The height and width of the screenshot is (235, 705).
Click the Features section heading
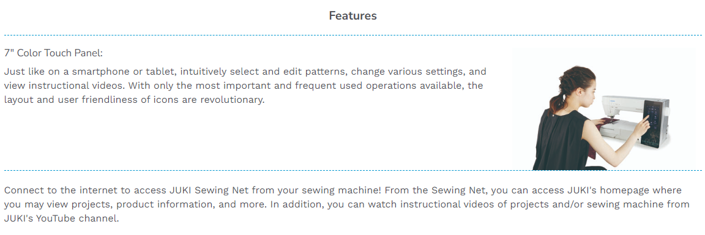click(352, 16)
